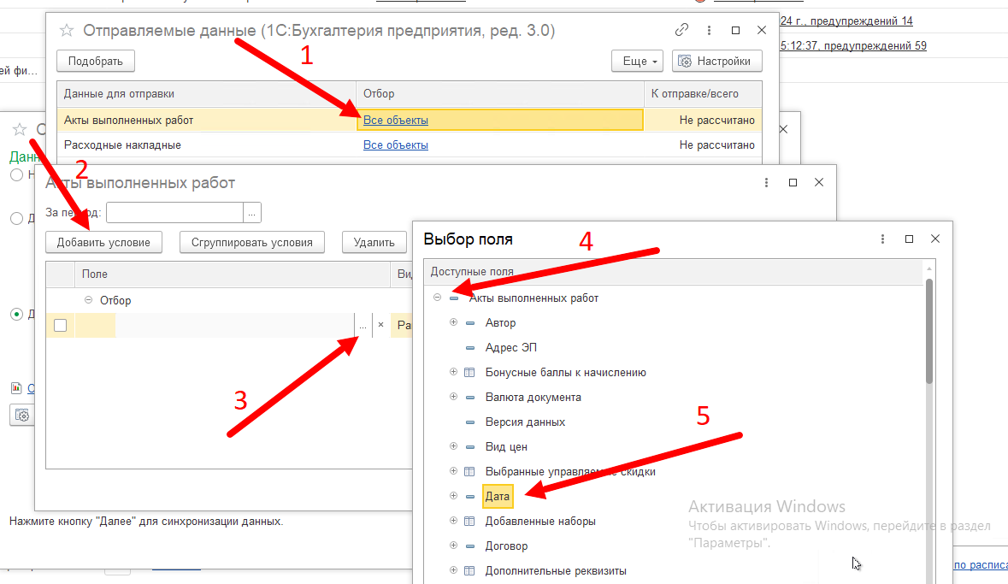
Task: Click the Сгруппировать условия button
Action: (x=252, y=243)
